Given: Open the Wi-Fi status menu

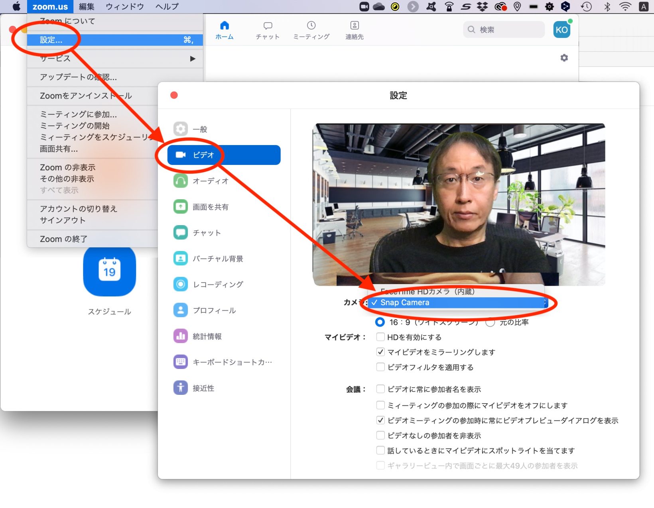Looking at the screenshot, I should pyautogui.click(x=625, y=6).
